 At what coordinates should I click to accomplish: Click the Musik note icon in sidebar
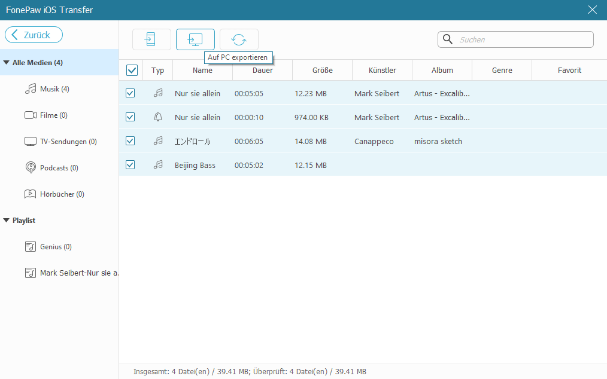pyautogui.click(x=31, y=89)
